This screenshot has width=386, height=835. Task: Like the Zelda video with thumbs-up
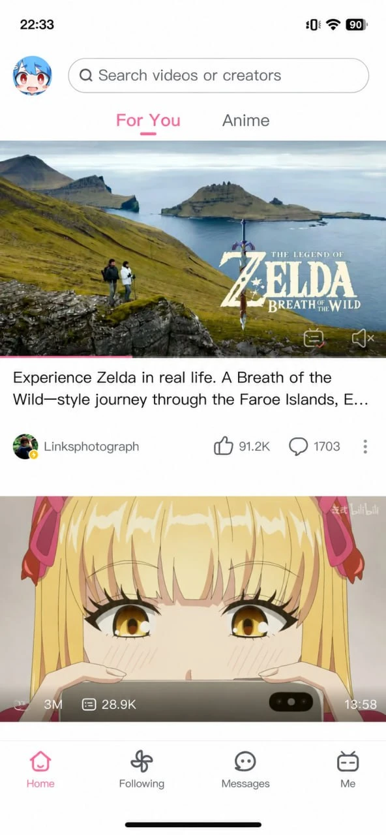[223, 446]
